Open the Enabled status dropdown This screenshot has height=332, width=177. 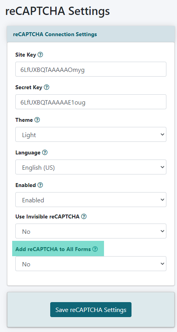coord(91,200)
